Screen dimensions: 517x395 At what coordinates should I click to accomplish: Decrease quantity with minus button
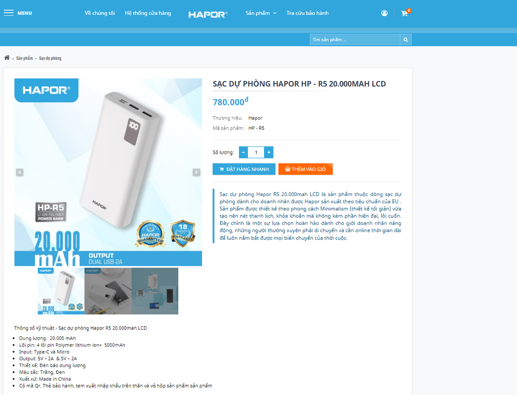click(243, 152)
